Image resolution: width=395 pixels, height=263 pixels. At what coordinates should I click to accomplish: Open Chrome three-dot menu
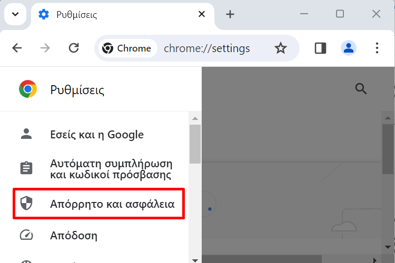tap(377, 48)
